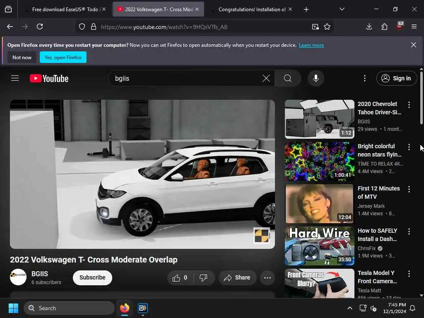Open the Windows Start button
The height and width of the screenshot is (318, 424).
click(13, 308)
